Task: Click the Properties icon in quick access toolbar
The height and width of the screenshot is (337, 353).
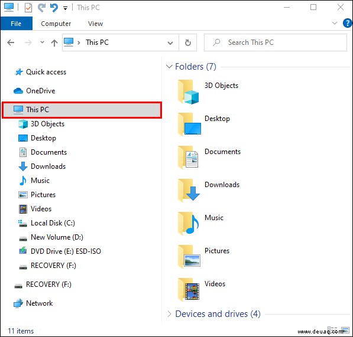Action: coord(28,8)
